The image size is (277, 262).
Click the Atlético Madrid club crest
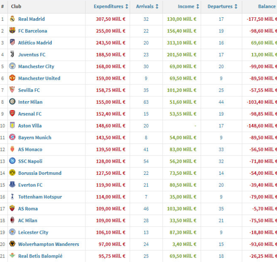[12, 42]
